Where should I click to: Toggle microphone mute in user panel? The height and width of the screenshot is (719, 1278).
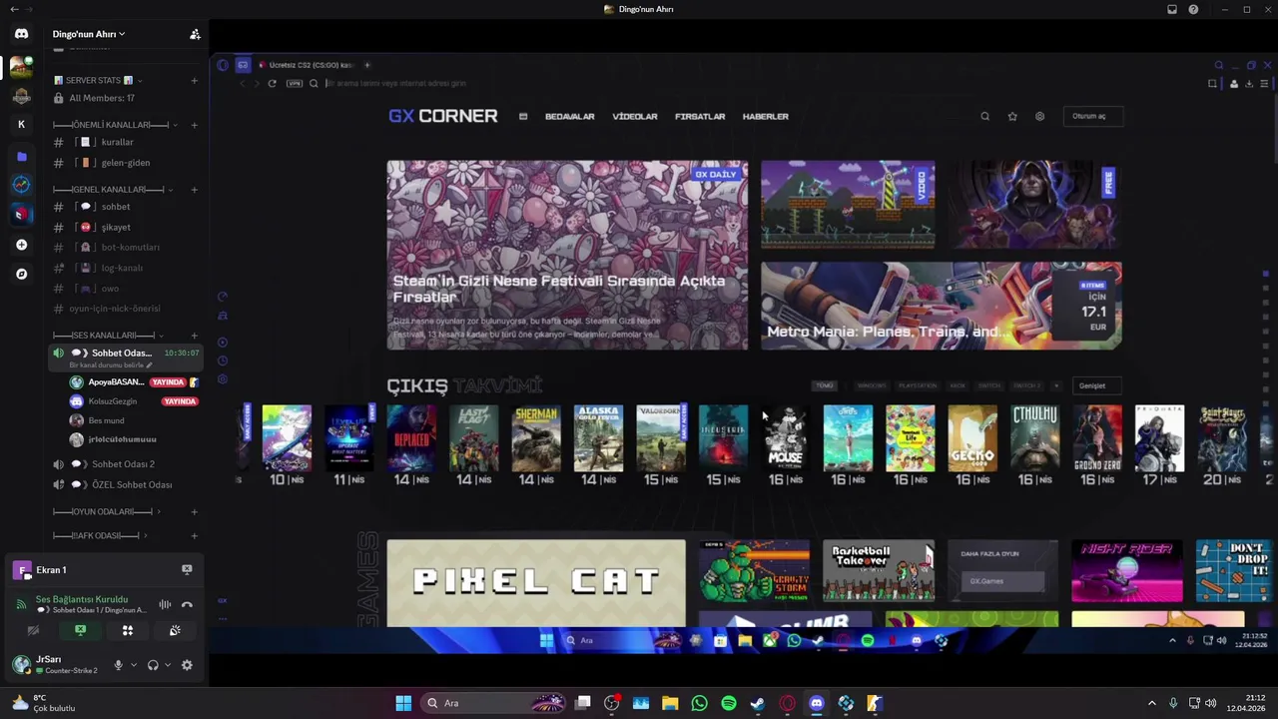tap(118, 665)
